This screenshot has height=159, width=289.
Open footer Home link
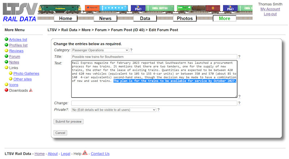40,154
